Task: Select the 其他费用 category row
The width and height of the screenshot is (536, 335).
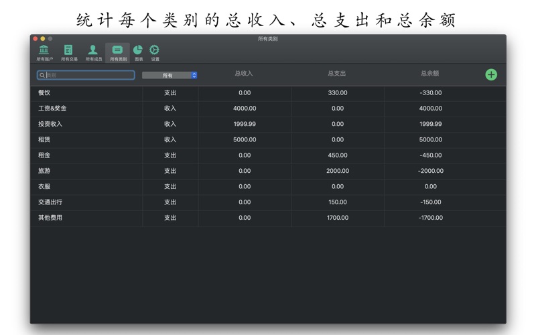Action: click(268, 218)
